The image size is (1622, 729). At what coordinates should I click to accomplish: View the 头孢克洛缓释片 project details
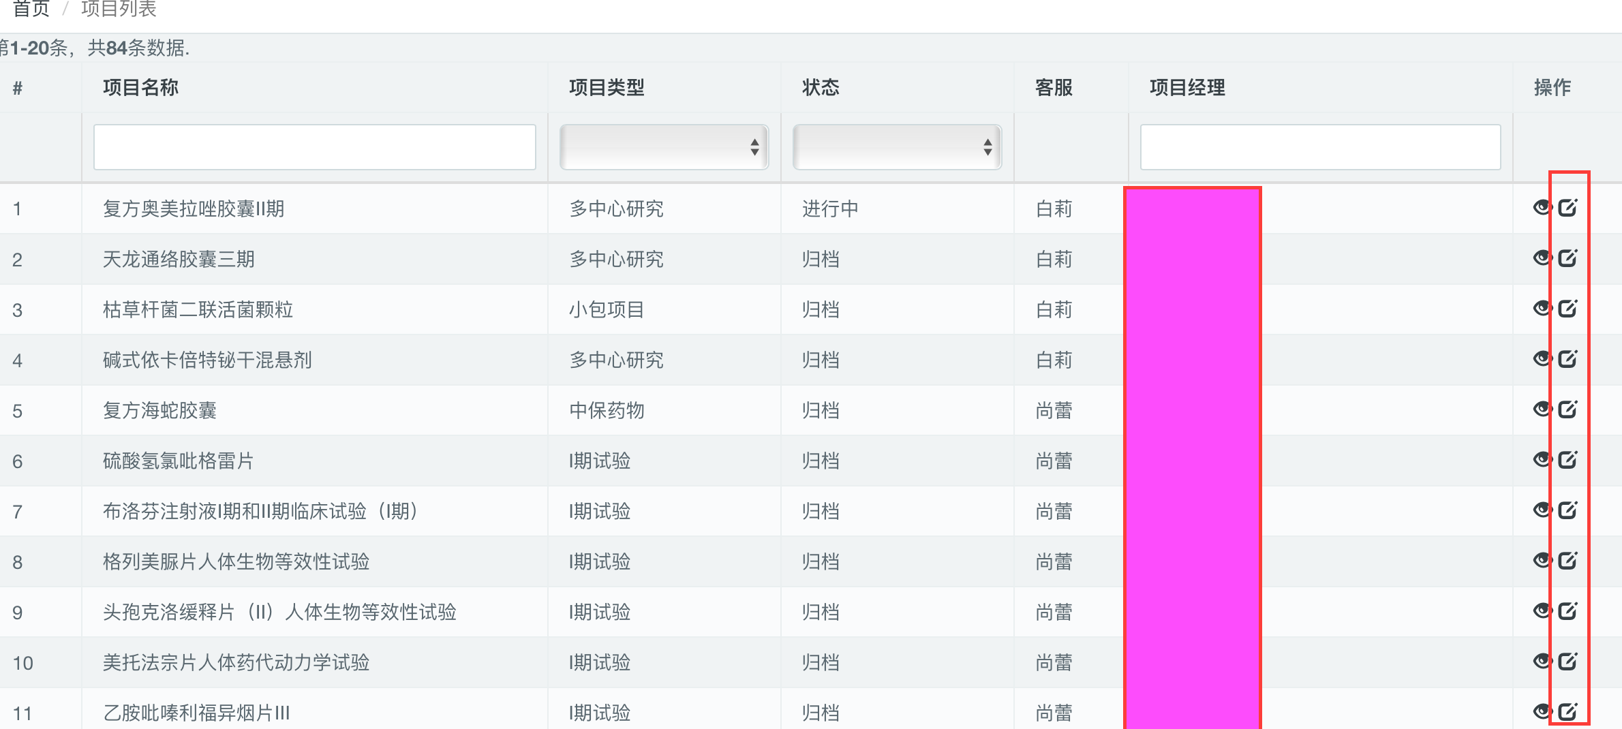[1542, 610]
